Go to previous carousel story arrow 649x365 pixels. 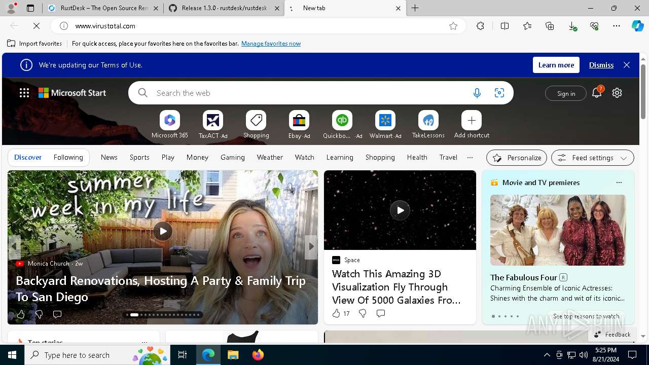click(x=14, y=246)
